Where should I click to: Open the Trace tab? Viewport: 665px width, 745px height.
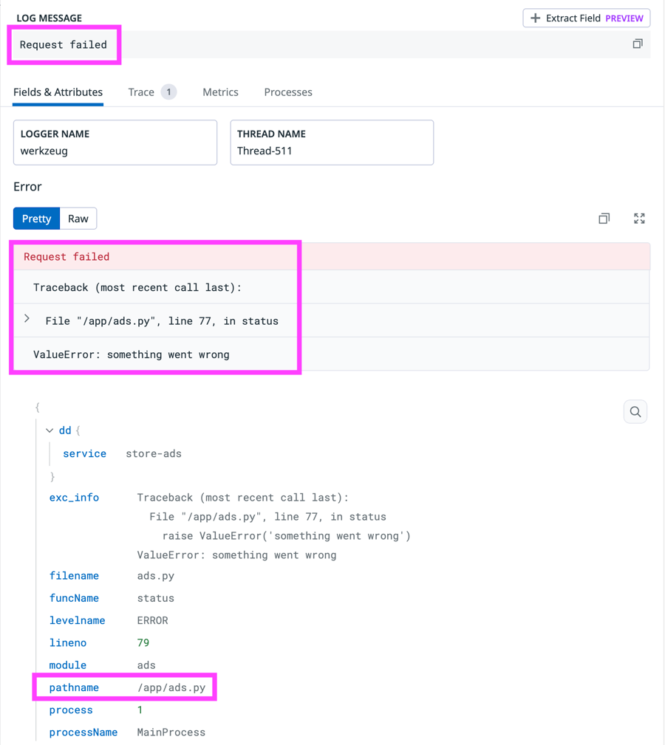[x=140, y=92]
